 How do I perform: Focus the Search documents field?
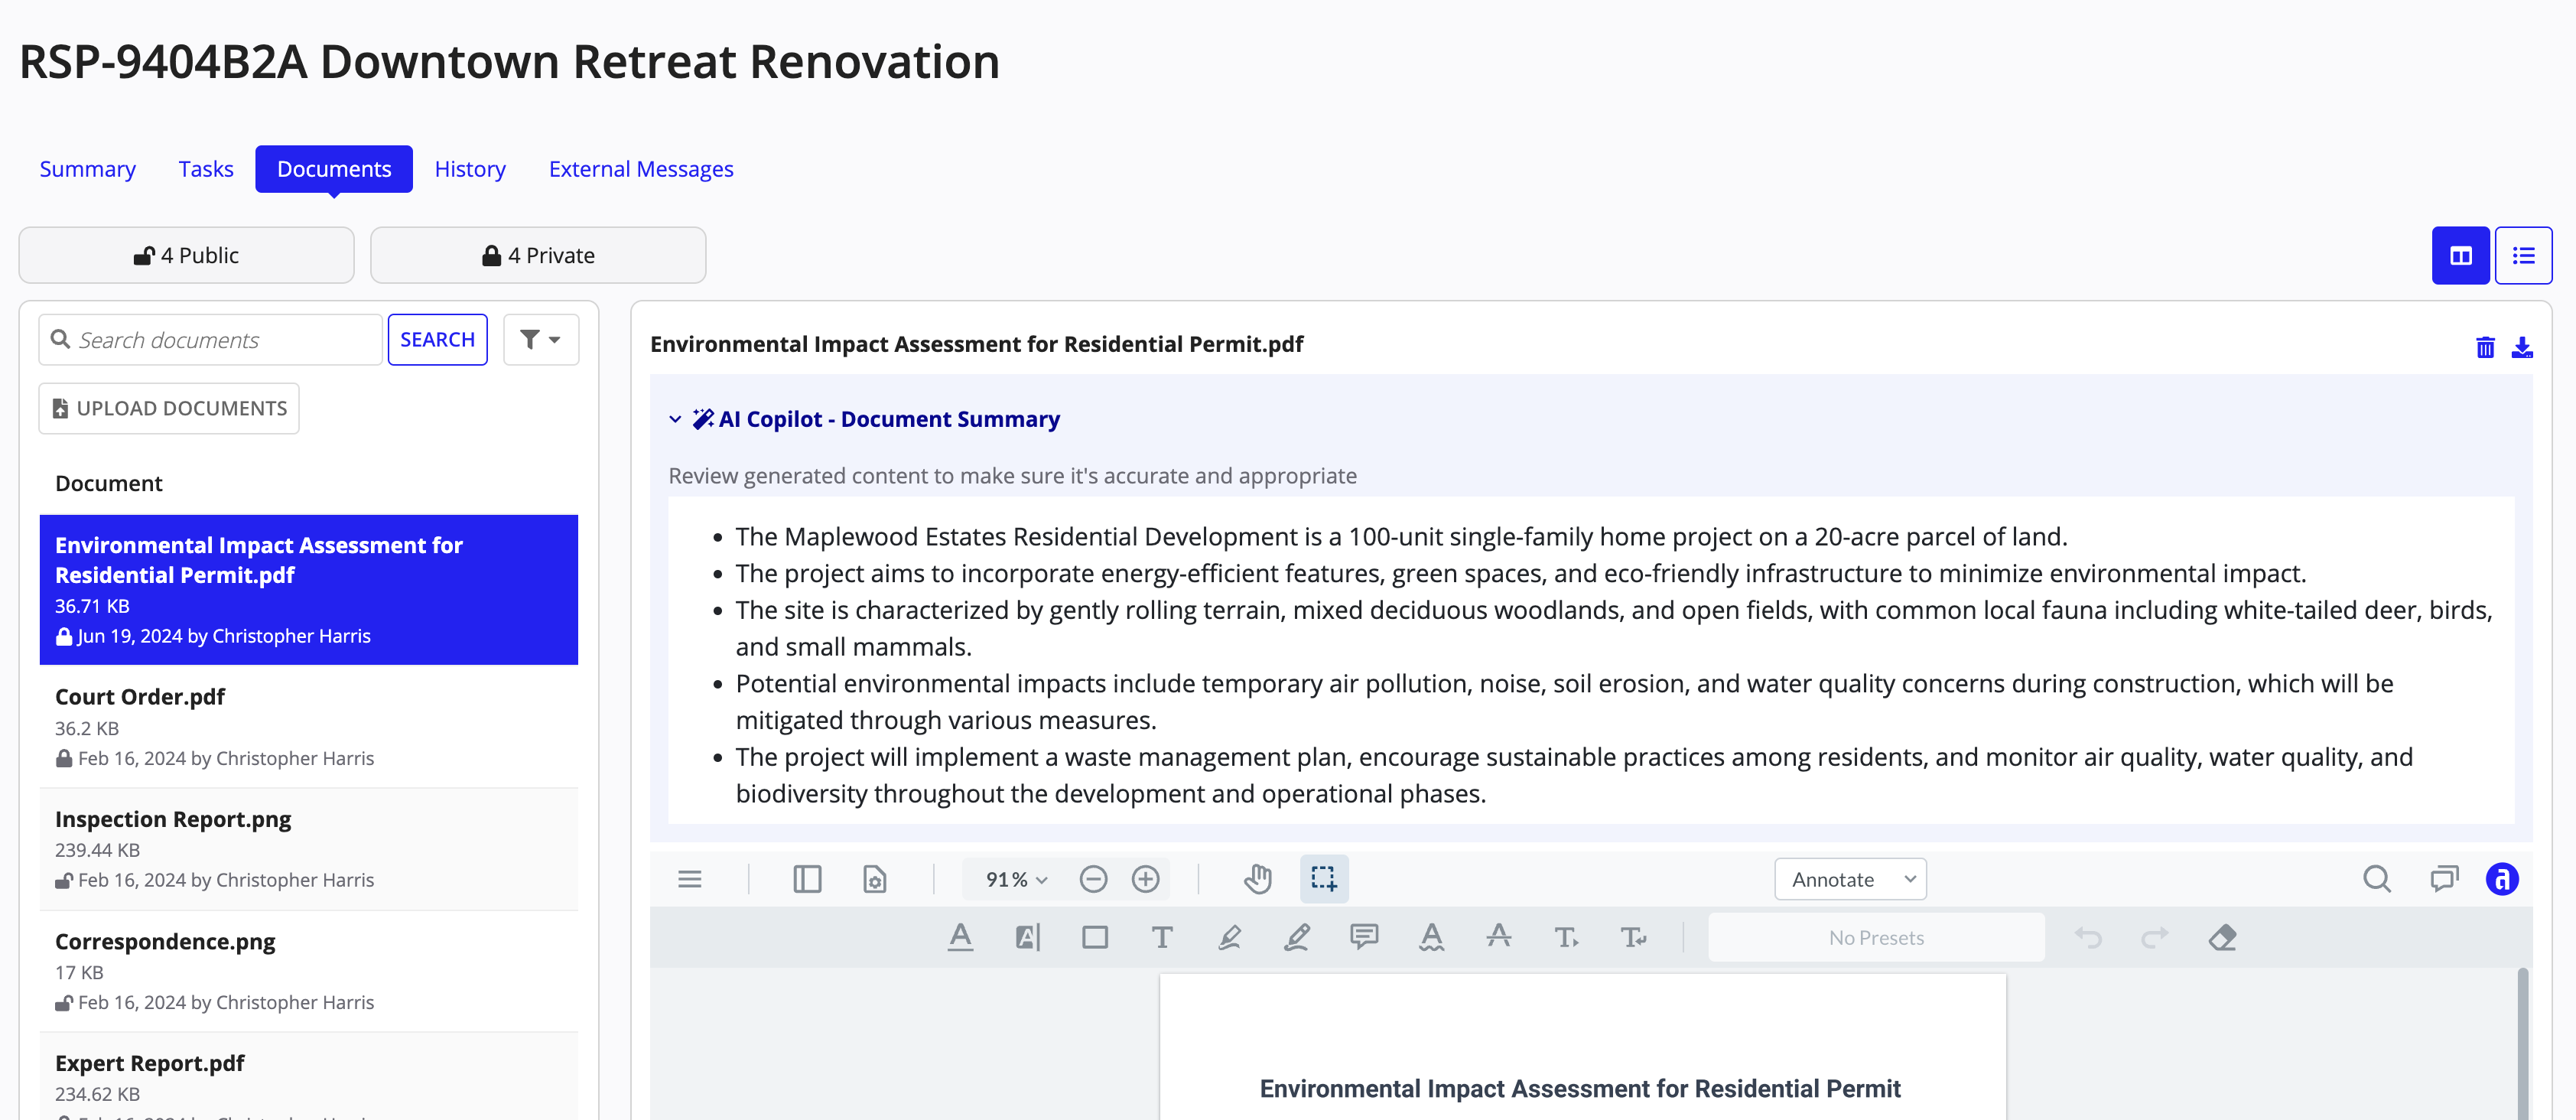point(211,340)
